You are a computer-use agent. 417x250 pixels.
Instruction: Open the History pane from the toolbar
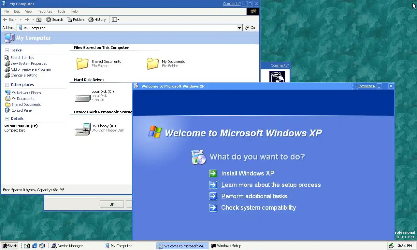pyautogui.click(x=97, y=20)
